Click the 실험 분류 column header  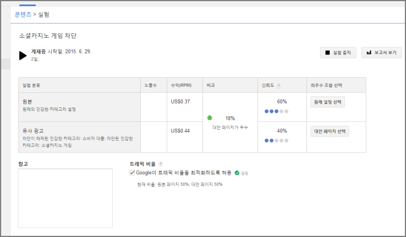pos(34,86)
